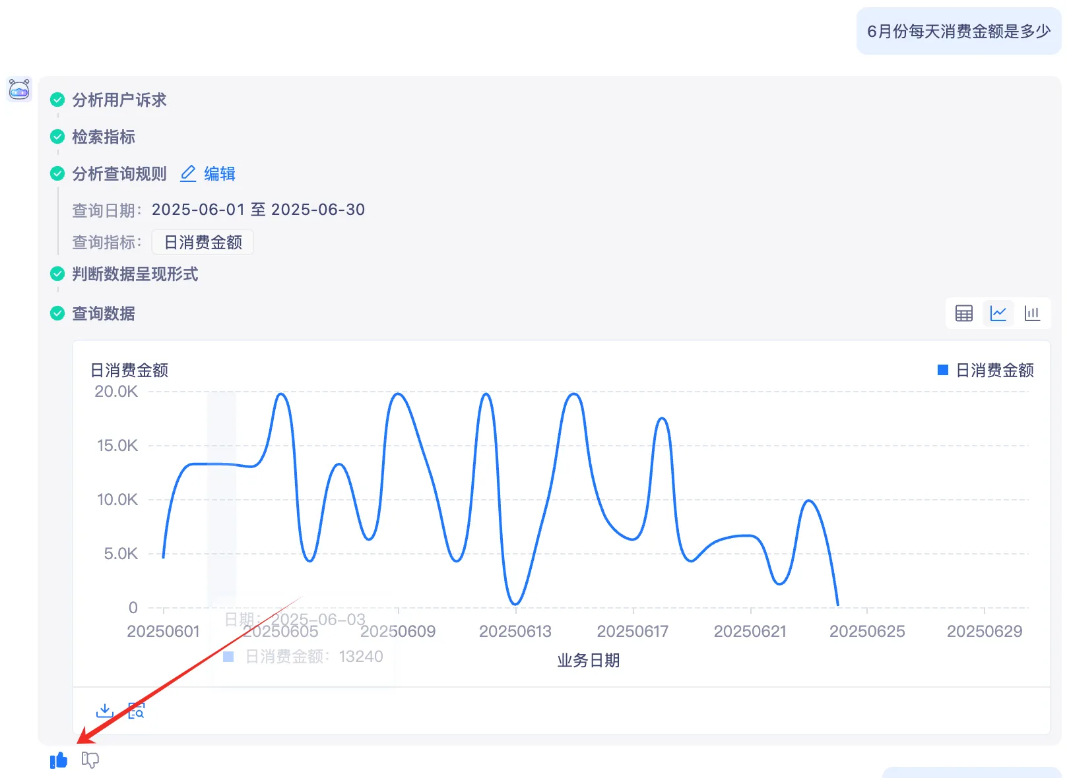Click green check icon beside 查询数据
Screen dimensions: 1069x778
pyautogui.click(x=57, y=313)
